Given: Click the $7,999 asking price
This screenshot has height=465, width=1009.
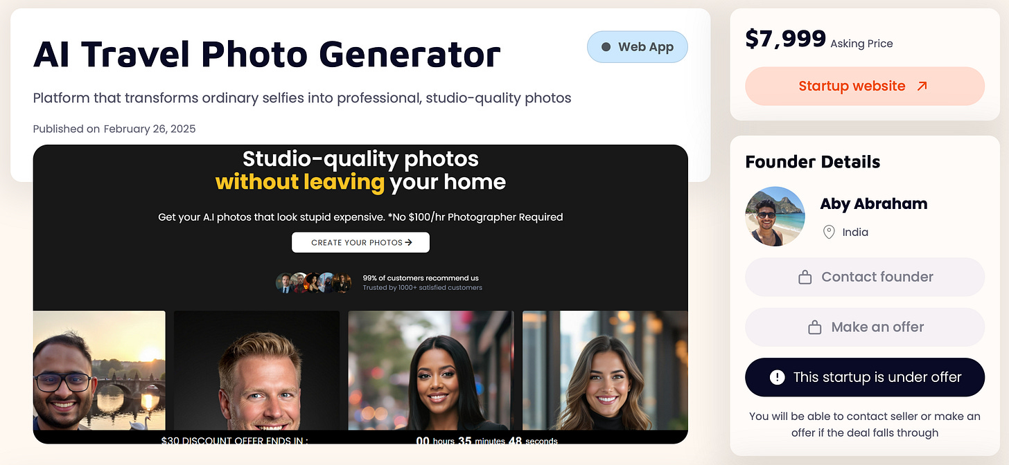Looking at the screenshot, I should (785, 39).
